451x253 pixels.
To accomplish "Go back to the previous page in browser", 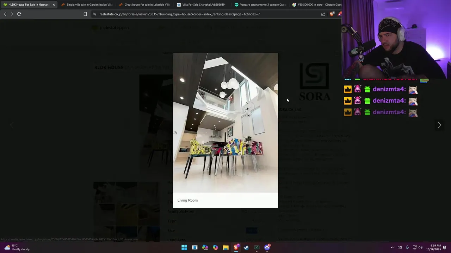I will coord(5,14).
